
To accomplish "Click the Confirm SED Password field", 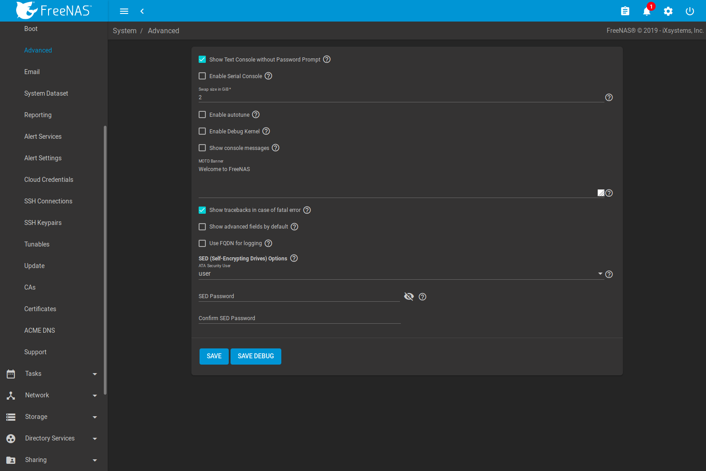I will coord(299,318).
